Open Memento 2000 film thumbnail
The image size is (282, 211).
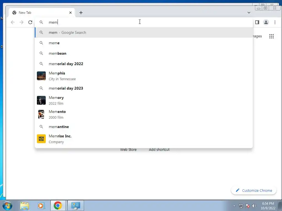(41, 114)
